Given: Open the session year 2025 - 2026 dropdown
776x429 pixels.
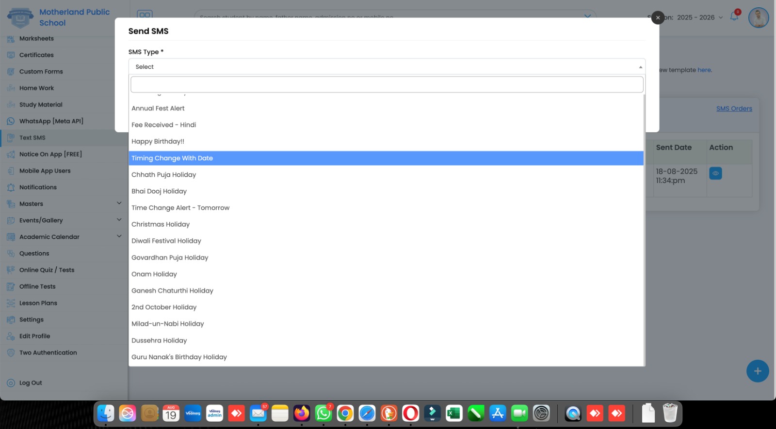Looking at the screenshot, I should 699,17.
